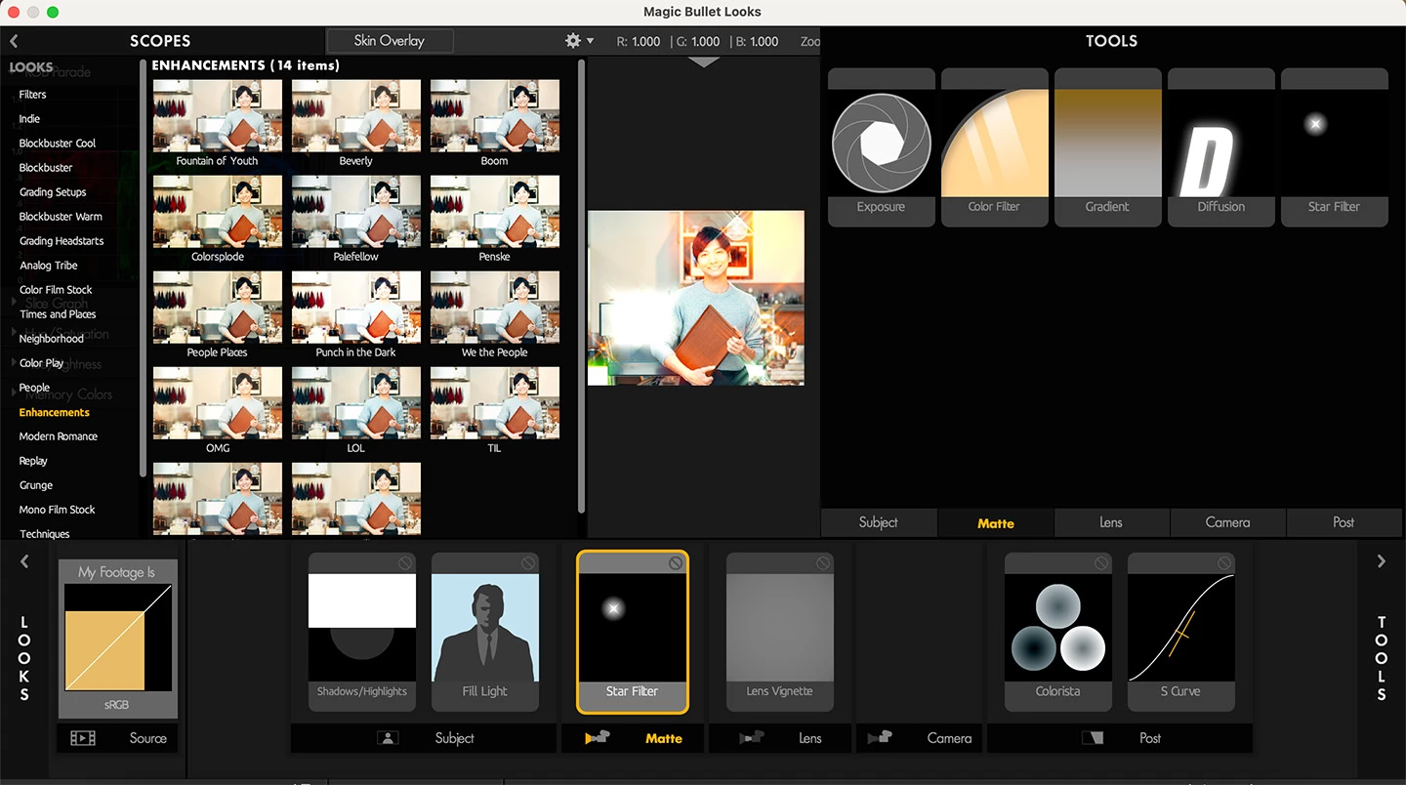Select the Fill Light tool in the chain
Image resolution: width=1406 pixels, height=785 pixels.
point(485,632)
